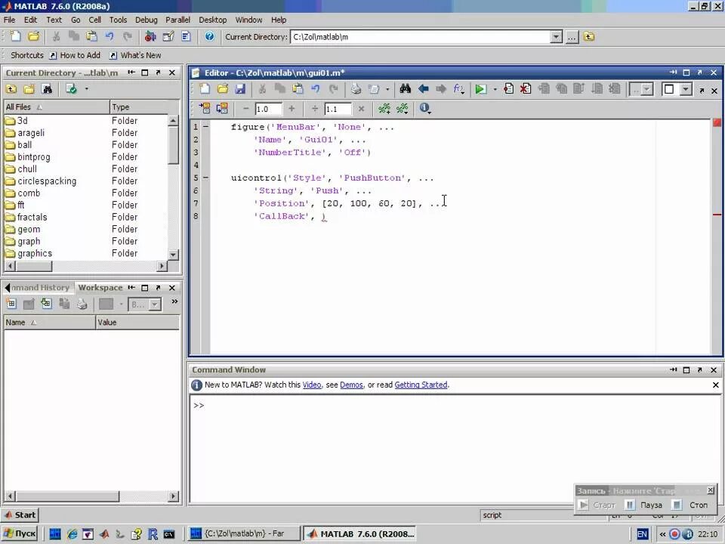This screenshot has height=544, width=725.
Task: Open file from main MATLAB toolbar
Action: click(33, 36)
